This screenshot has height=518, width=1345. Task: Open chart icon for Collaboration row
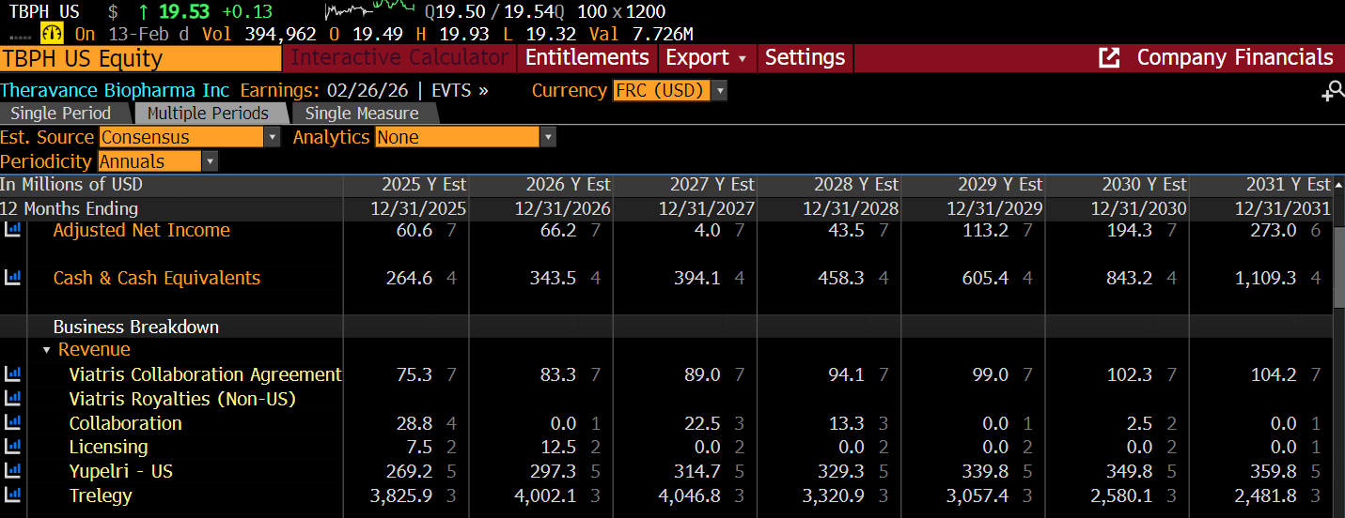click(13, 423)
